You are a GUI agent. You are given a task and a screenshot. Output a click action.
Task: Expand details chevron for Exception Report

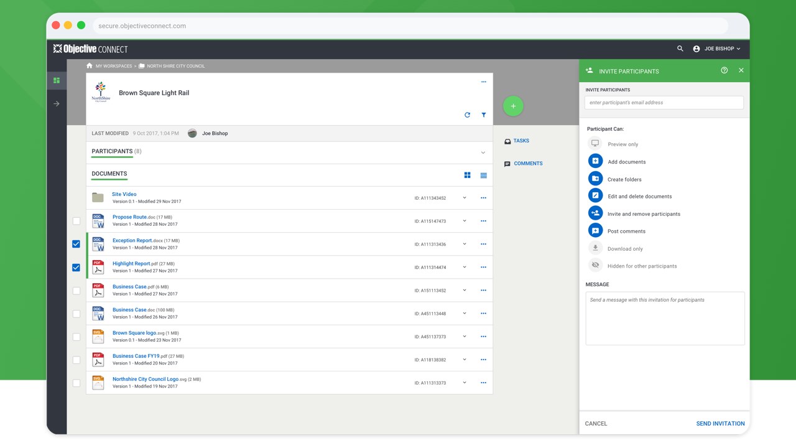point(465,244)
